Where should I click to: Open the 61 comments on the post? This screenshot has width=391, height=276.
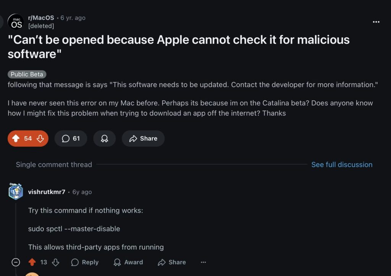pyautogui.click(x=71, y=139)
